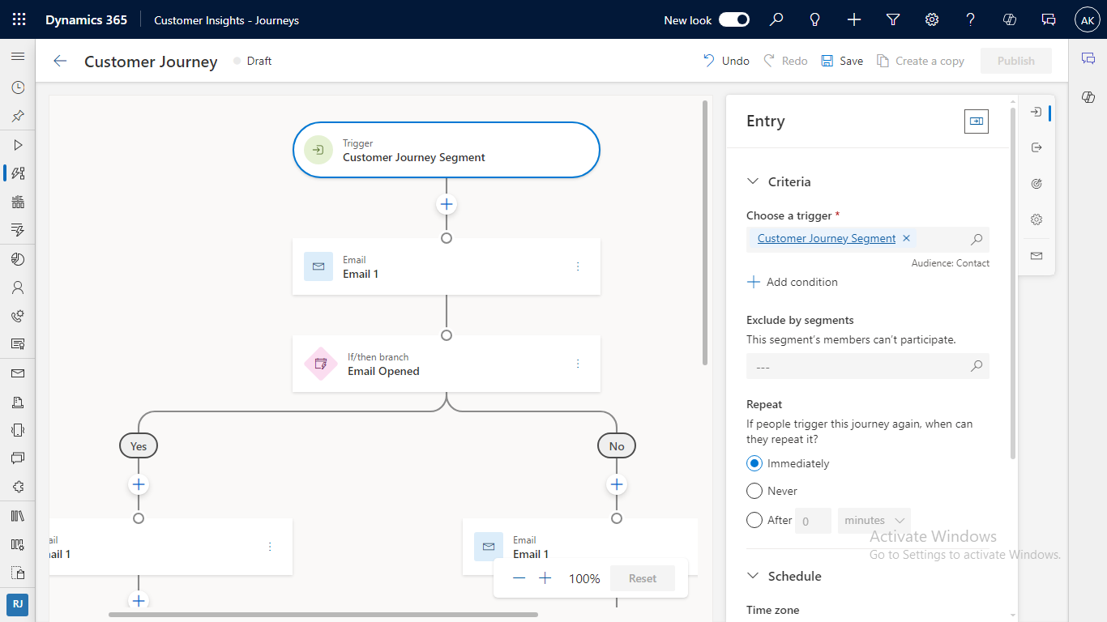Click the Save button
1107x622 pixels.
(x=842, y=61)
